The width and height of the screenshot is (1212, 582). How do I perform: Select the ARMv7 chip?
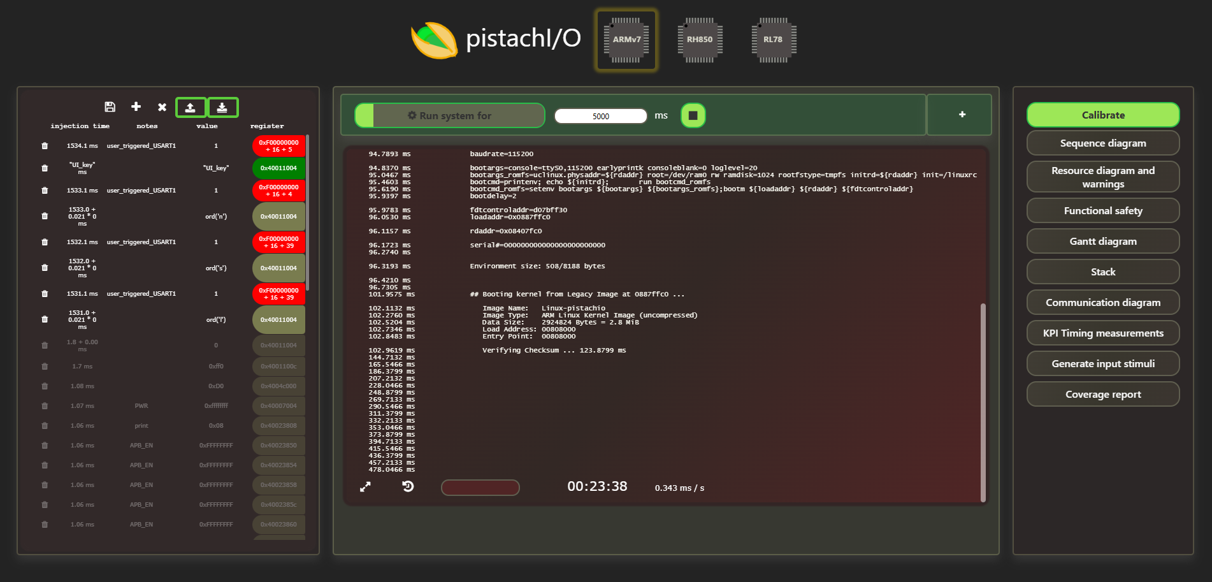[626, 40]
